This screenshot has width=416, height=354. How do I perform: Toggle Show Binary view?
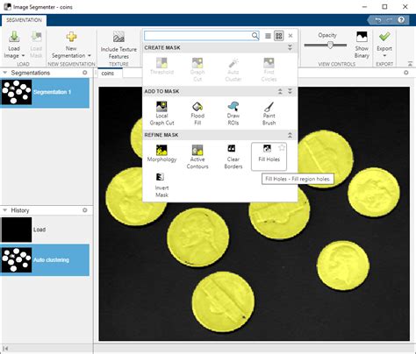362,45
